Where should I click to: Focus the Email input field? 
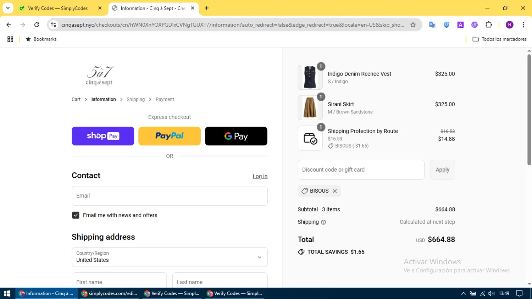tap(170, 196)
